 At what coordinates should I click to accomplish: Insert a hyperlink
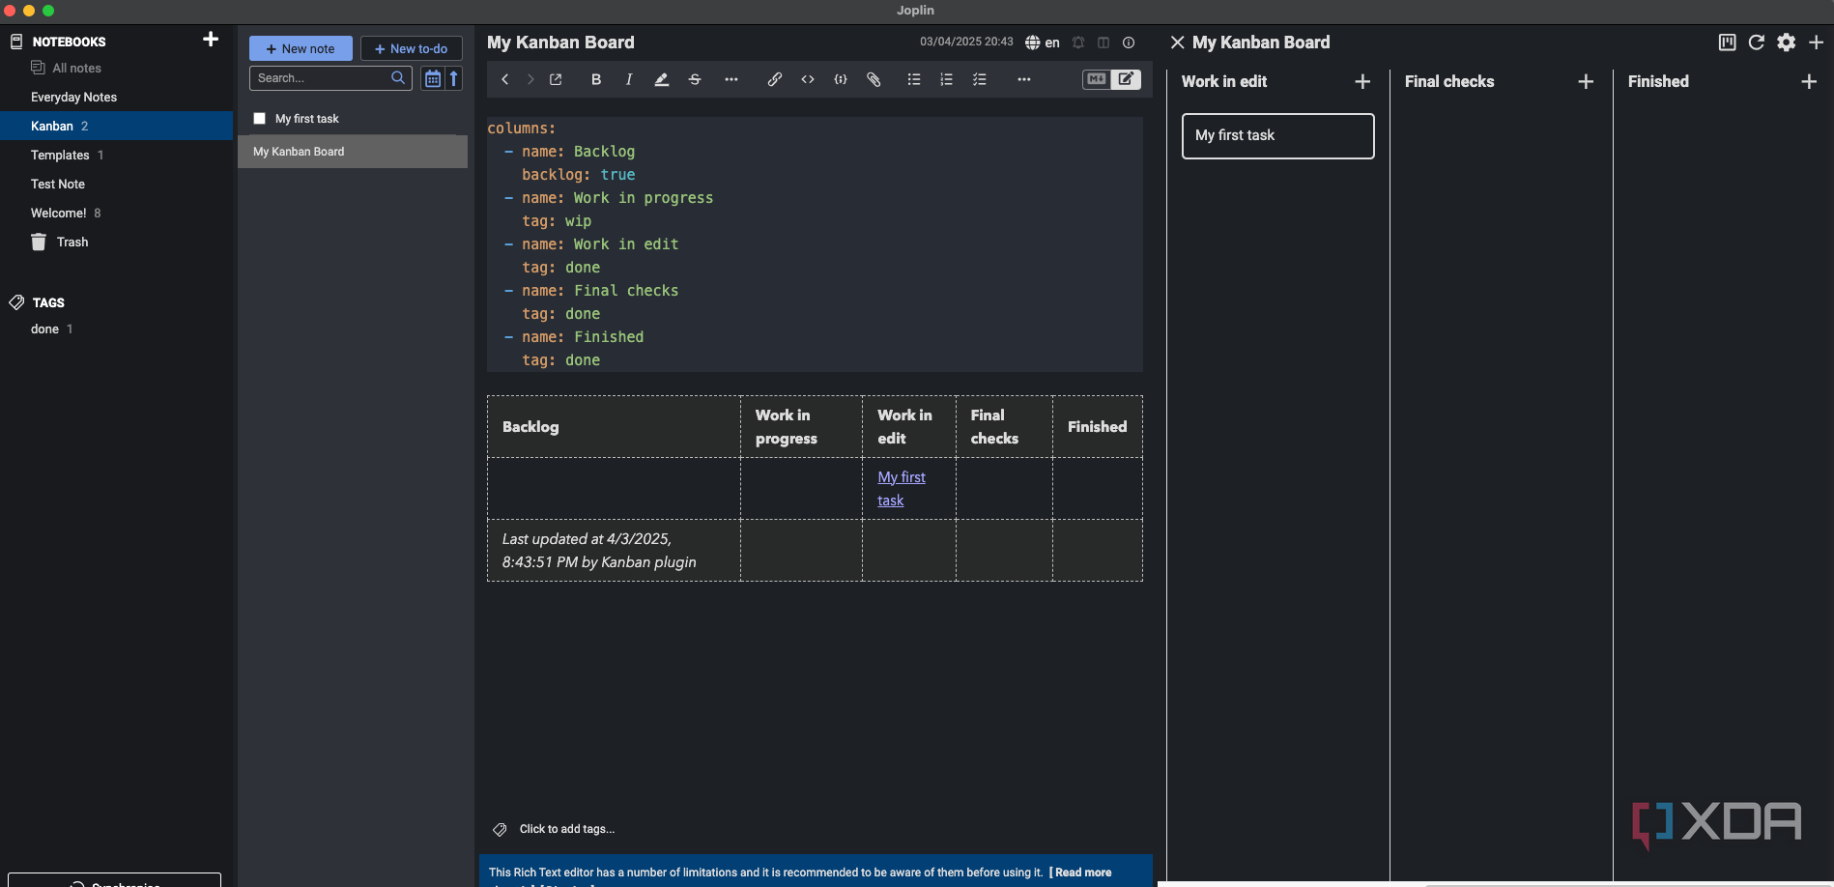(775, 80)
